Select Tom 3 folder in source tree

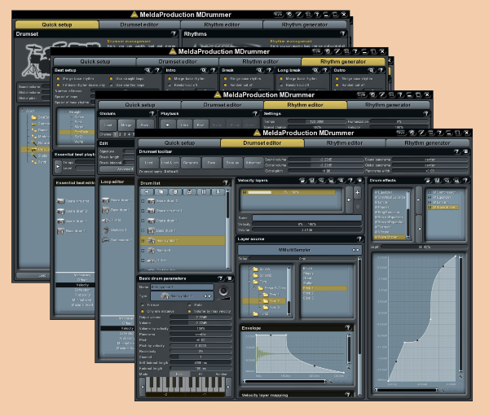(x=271, y=308)
